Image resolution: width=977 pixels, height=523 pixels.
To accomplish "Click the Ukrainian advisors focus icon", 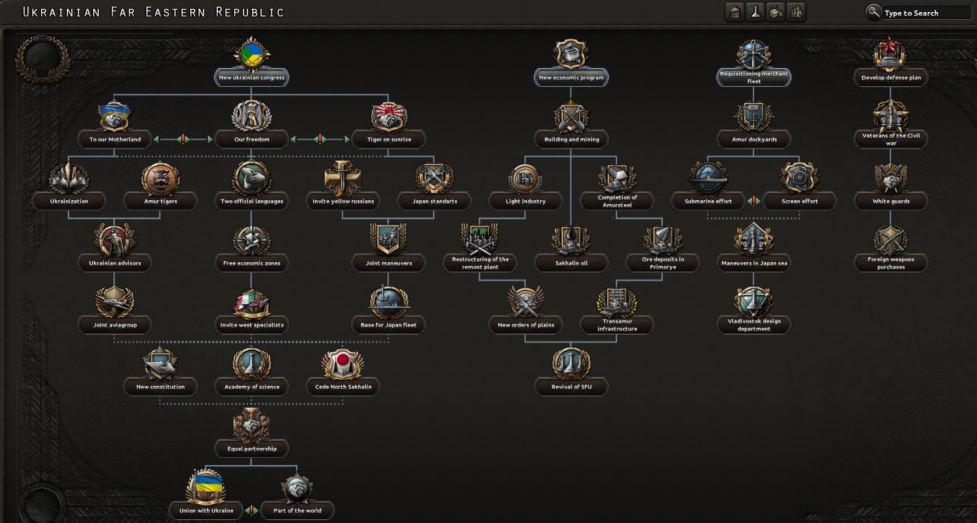I will [115, 240].
